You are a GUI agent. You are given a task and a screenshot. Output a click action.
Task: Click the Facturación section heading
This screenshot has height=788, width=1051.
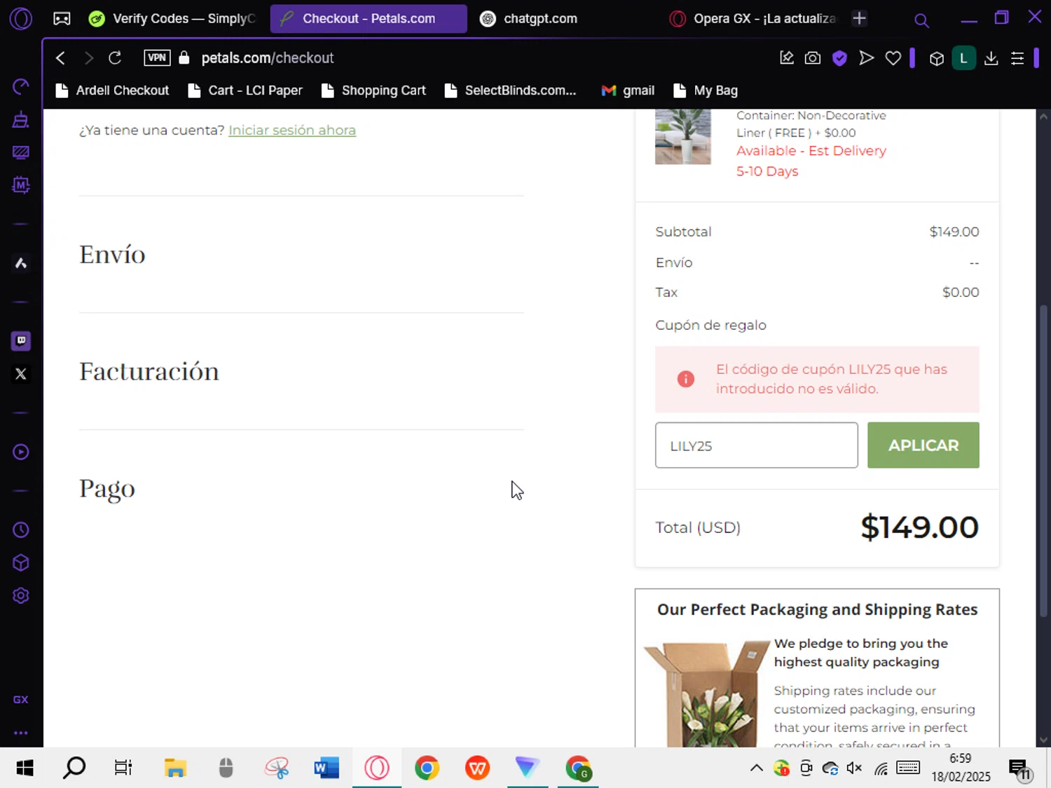pos(149,371)
